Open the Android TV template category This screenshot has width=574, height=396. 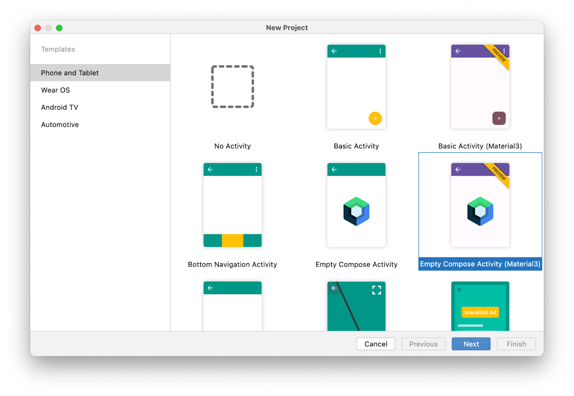[60, 107]
